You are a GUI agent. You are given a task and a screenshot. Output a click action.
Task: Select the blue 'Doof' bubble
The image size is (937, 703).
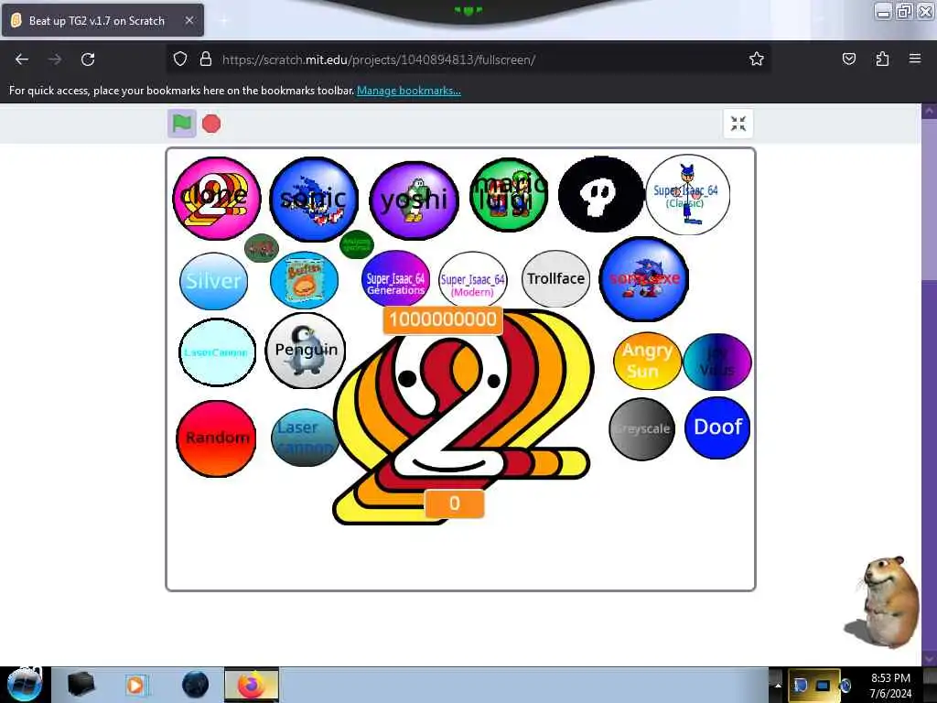click(x=717, y=427)
